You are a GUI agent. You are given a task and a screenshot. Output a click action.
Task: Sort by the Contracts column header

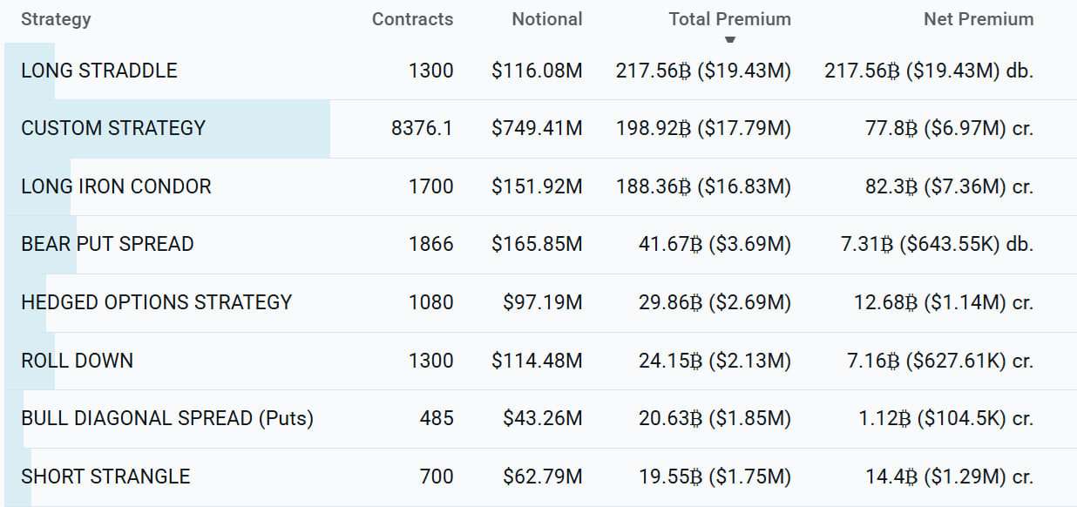(412, 19)
